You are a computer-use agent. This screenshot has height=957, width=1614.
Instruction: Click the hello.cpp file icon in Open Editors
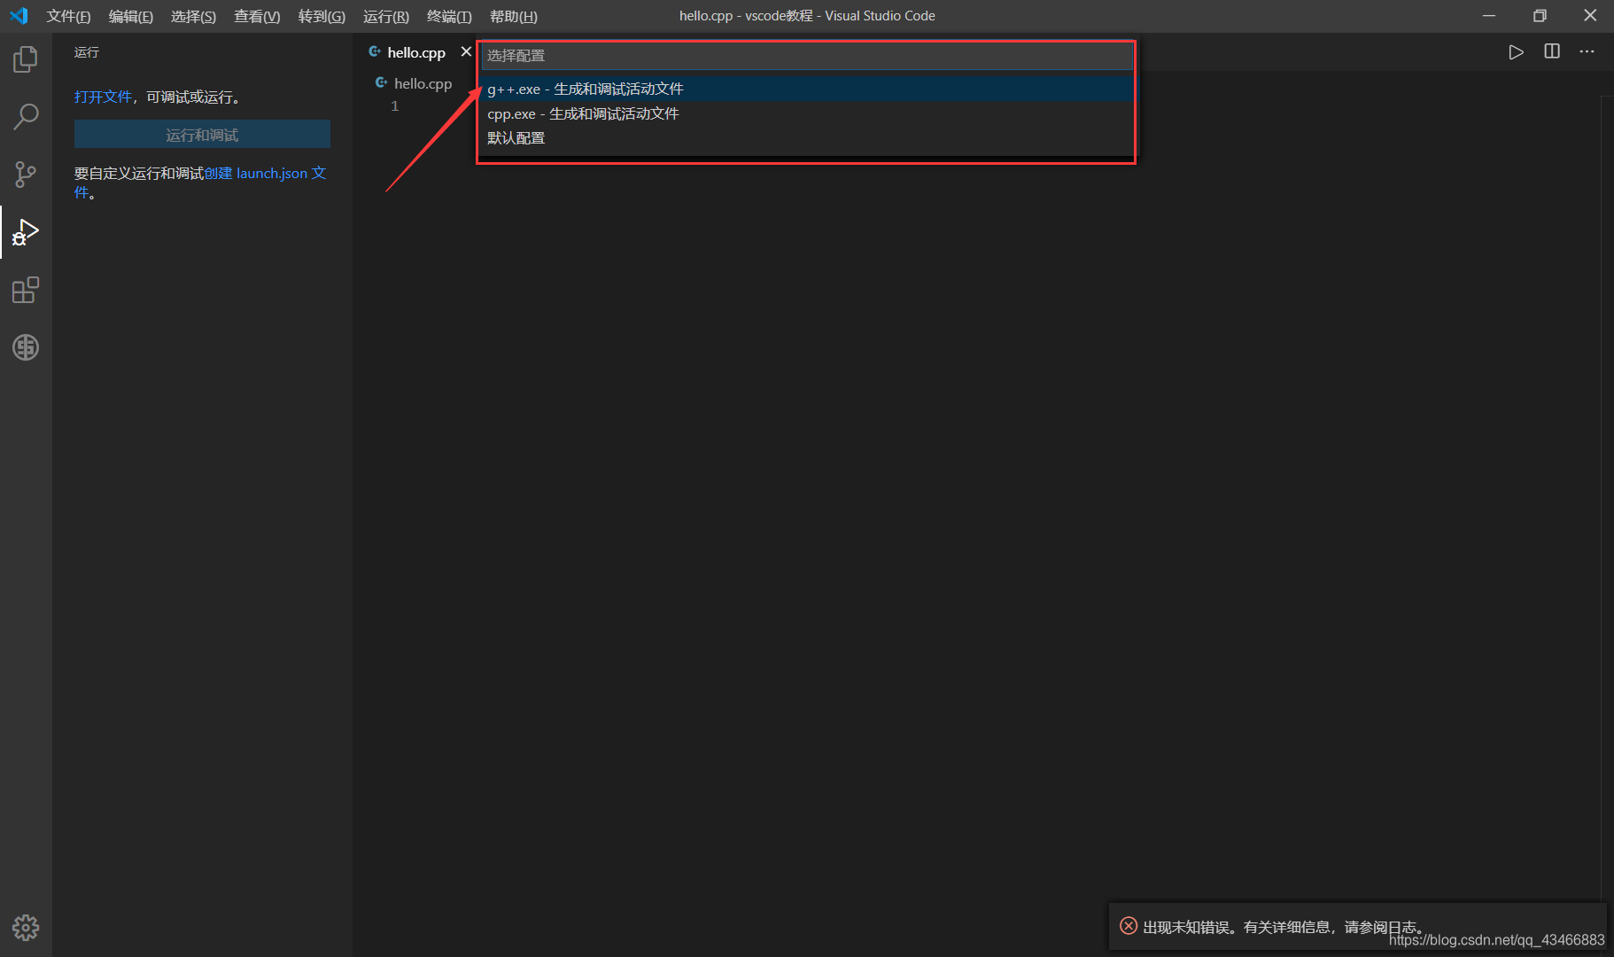[381, 82]
